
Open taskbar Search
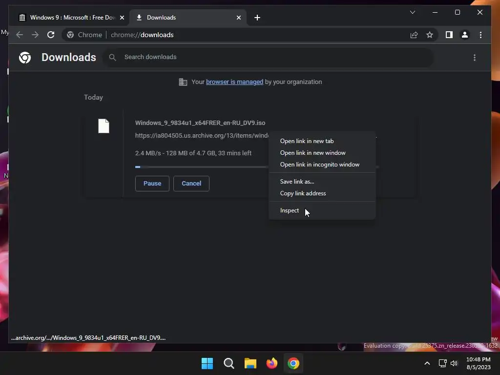pos(229,363)
